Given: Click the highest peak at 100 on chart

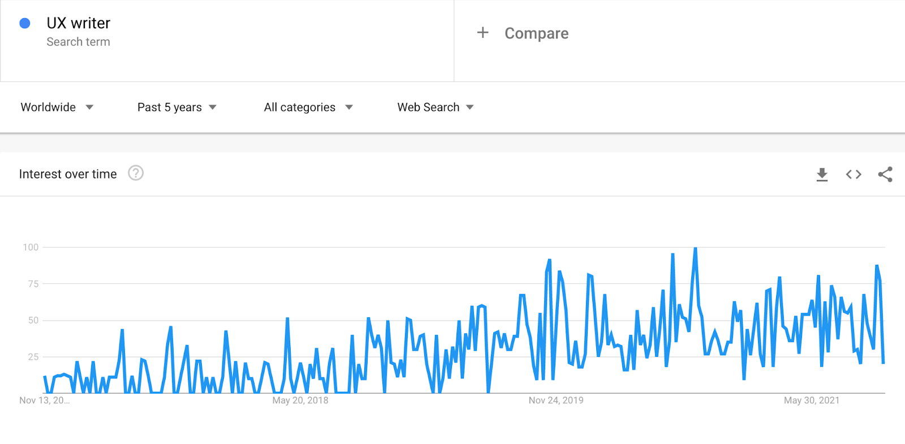Looking at the screenshot, I should (x=695, y=249).
